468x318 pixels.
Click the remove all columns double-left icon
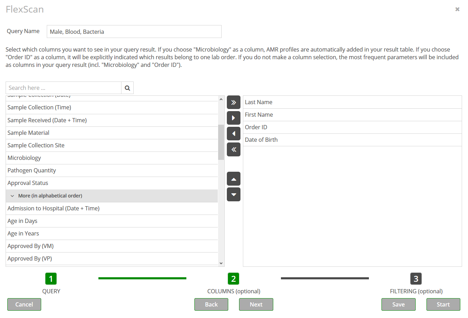click(x=233, y=149)
